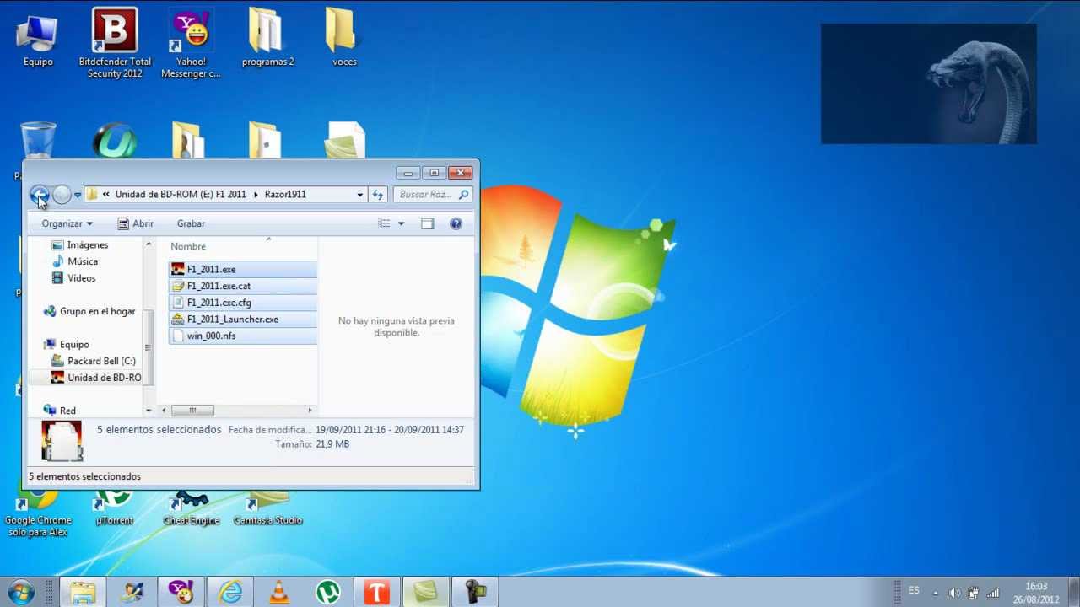
Task: Click the camcorder recorder taskbar icon
Action: tap(474, 592)
